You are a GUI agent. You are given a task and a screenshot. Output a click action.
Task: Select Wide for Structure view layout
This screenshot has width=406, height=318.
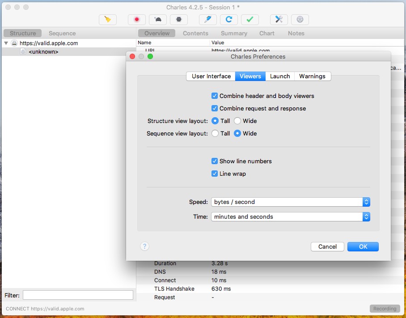[x=237, y=121]
